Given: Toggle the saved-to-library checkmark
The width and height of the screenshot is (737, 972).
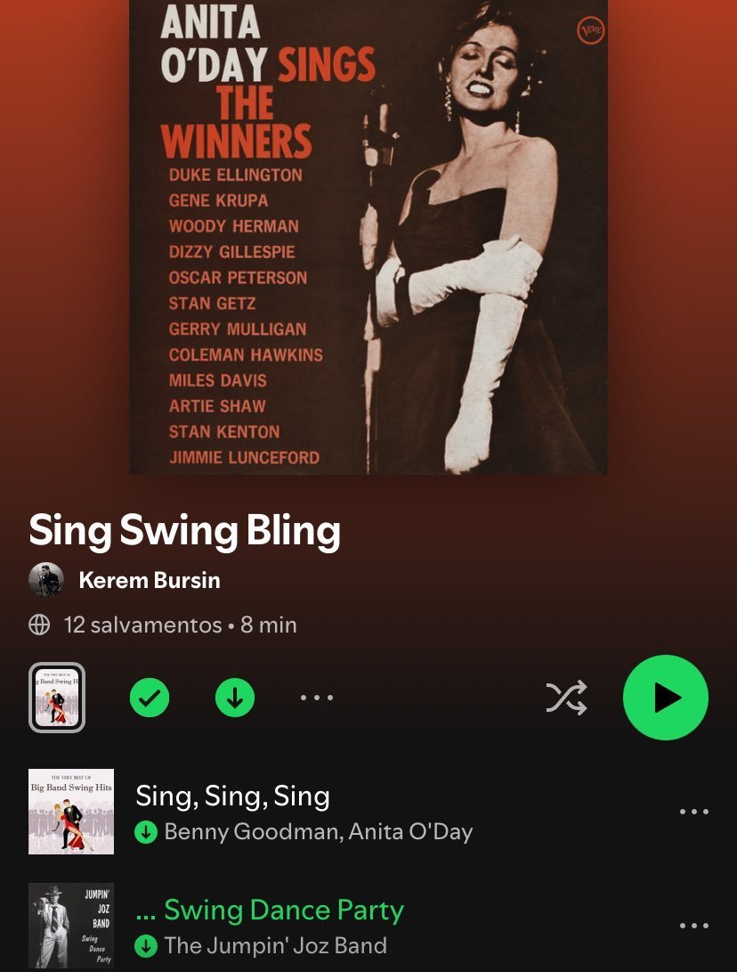Looking at the screenshot, I should 150,698.
